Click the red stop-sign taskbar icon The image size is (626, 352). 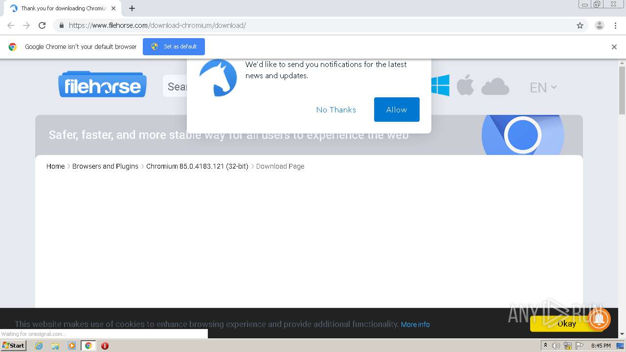coord(105,346)
